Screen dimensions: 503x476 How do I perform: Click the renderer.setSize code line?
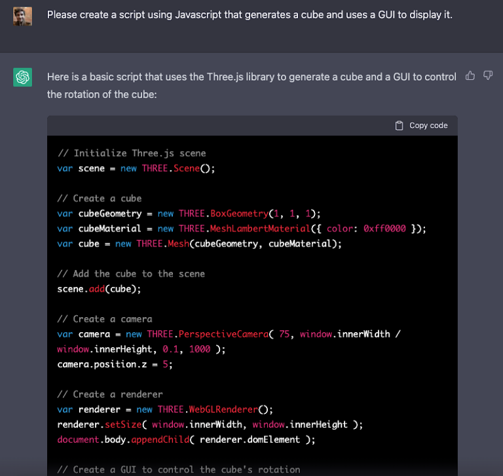coord(210,424)
